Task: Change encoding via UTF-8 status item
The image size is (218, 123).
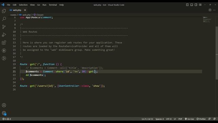Action: pyautogui.click(x=169, y=119)
